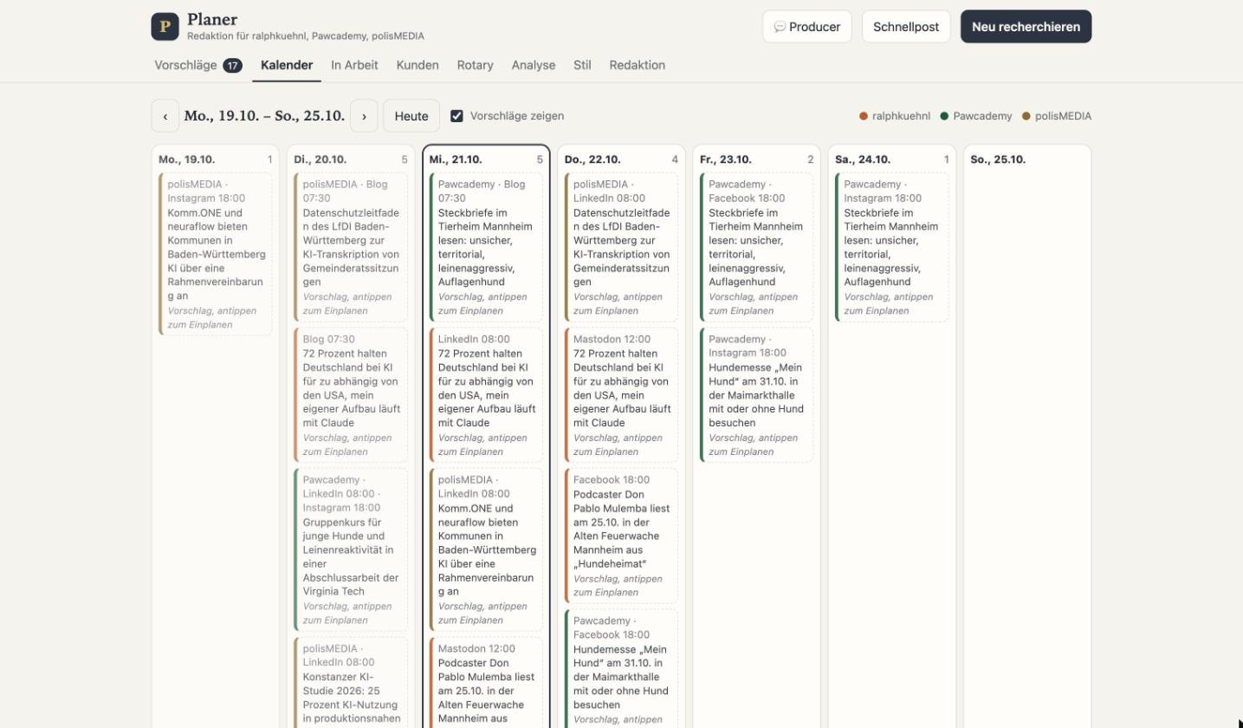Select Saturday's Steckbriefe Instagram 18:00 card
Viewport: 1243px width, 728px height.
click(x=891, y=247)
